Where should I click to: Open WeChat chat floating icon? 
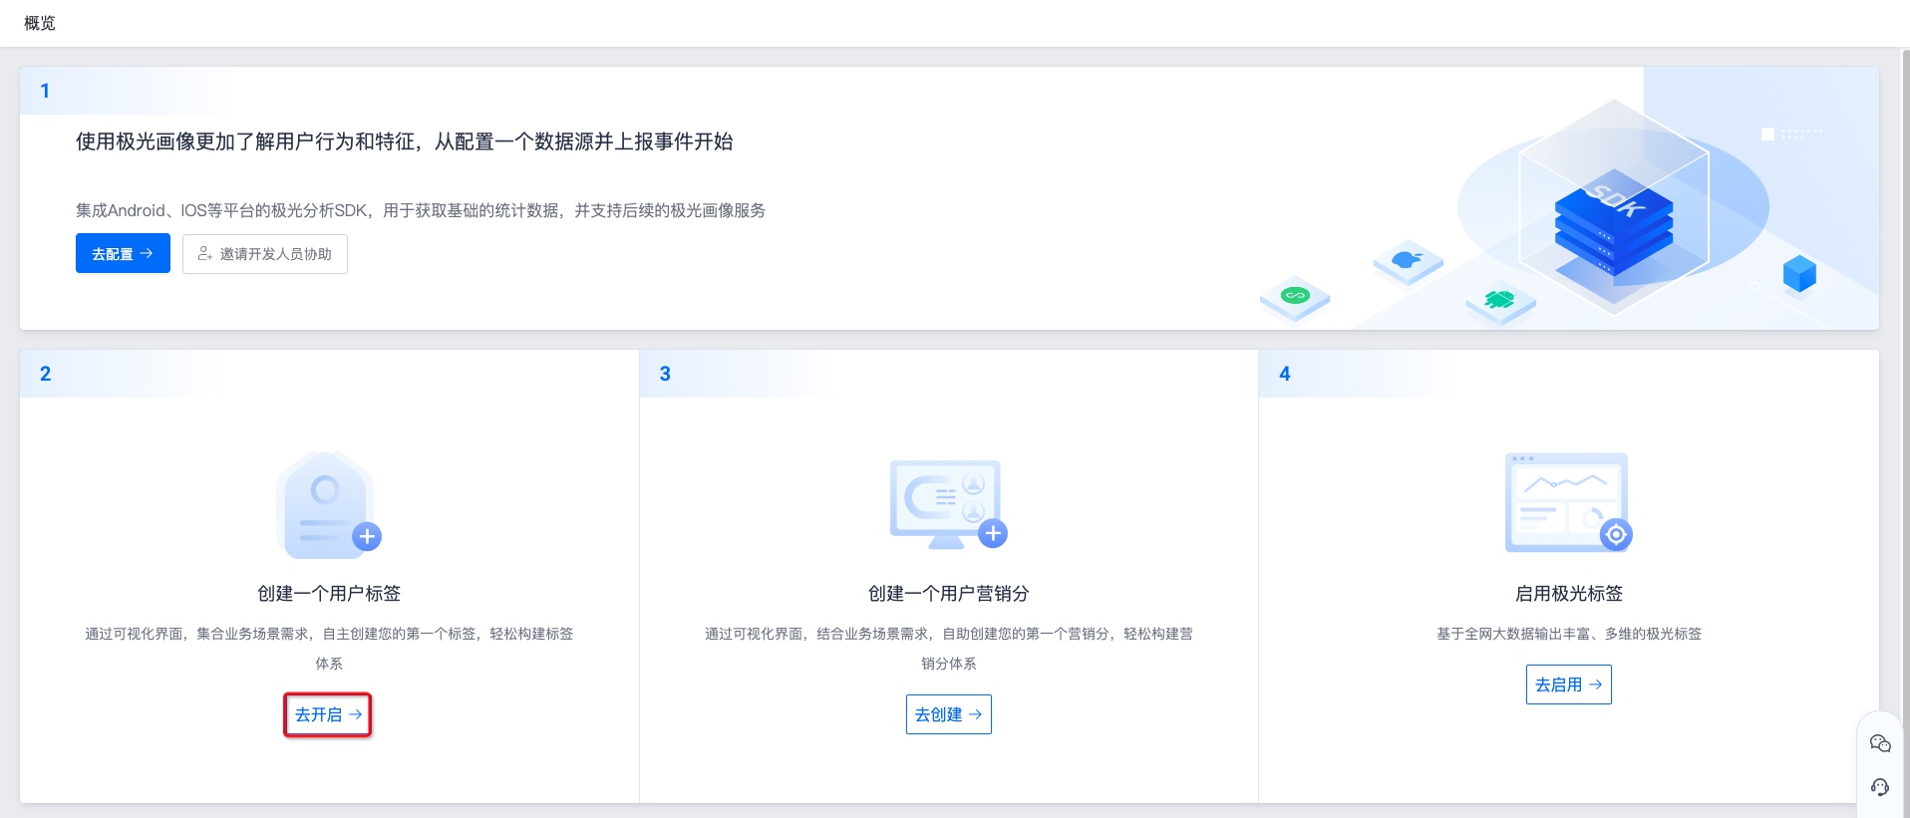1880,743
